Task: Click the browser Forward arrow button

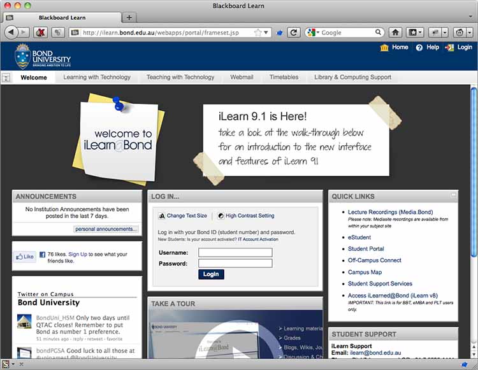Action: [x=24, y=32]
